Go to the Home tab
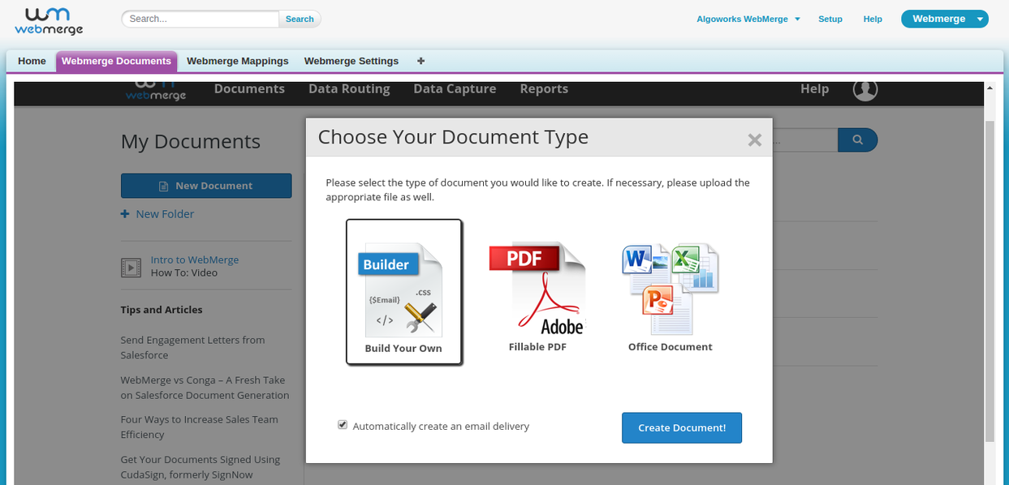The width and height of the screenshot is (1009, 485). point(32,61)
